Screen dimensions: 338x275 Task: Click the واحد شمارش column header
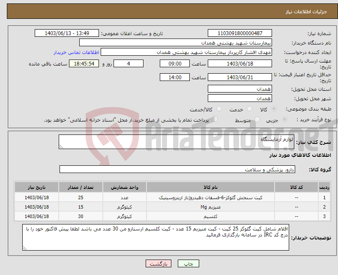(x=125, y=187)
